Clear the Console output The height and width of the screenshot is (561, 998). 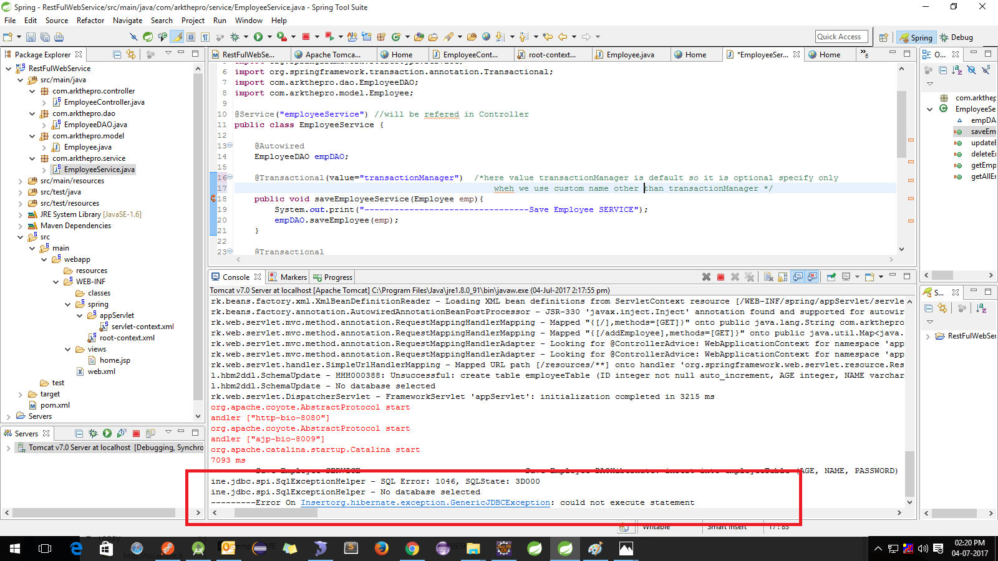pos(769,276)
